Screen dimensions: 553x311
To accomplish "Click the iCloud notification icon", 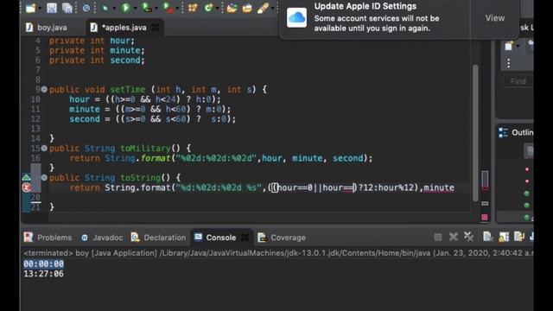I will coord(296,17).
